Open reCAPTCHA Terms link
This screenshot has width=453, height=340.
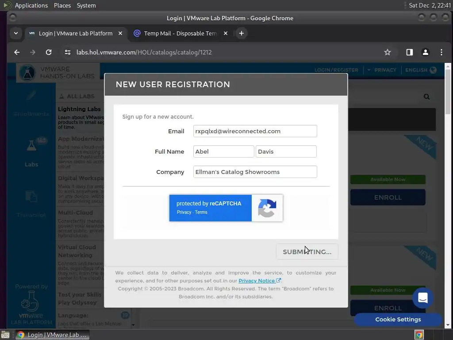[x=201, y=212]
